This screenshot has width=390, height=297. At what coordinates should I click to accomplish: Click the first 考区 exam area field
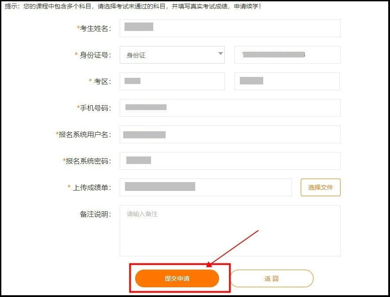pyautogui.click(x=172, y=81)
